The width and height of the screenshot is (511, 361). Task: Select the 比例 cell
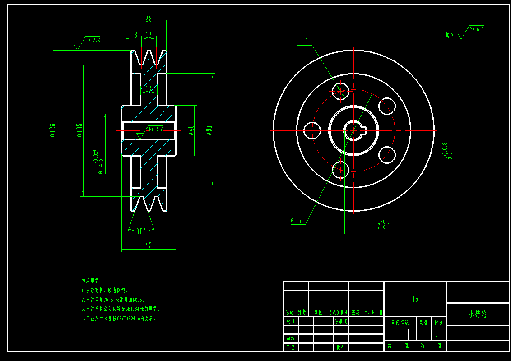tap(439, 323)
